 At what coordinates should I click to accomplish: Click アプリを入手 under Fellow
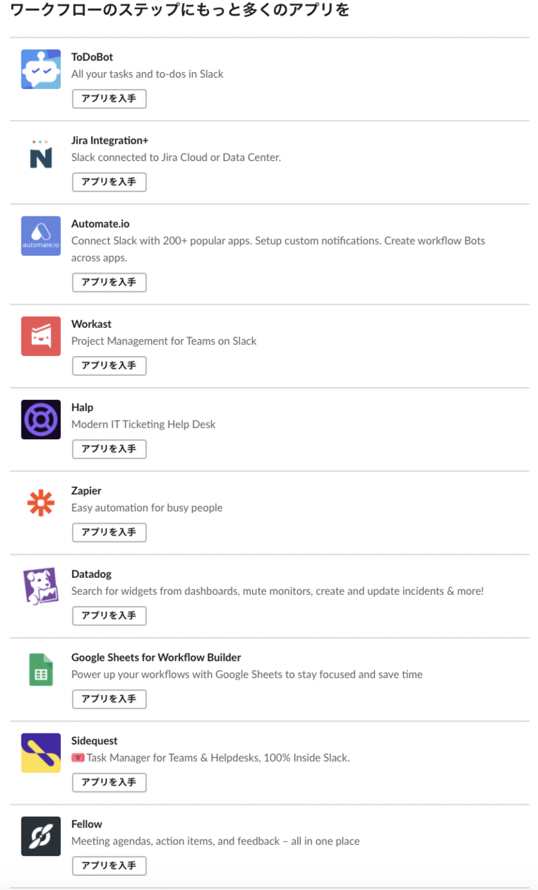tap(109, 866)
